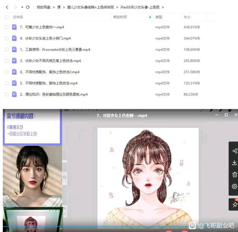Refresh the folder listing

click(x=28, y=7)
